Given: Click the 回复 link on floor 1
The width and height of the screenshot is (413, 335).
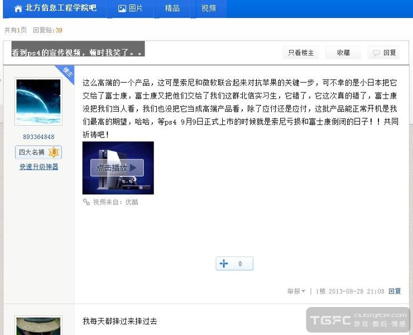Looking at the screenshot, I should pyautogui.click(x=395, y=291).
